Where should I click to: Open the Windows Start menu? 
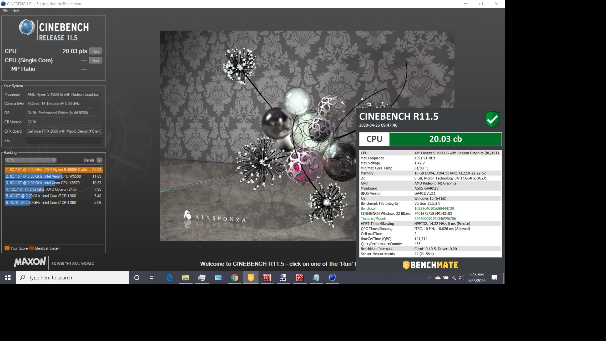click(x=8, y=278)
